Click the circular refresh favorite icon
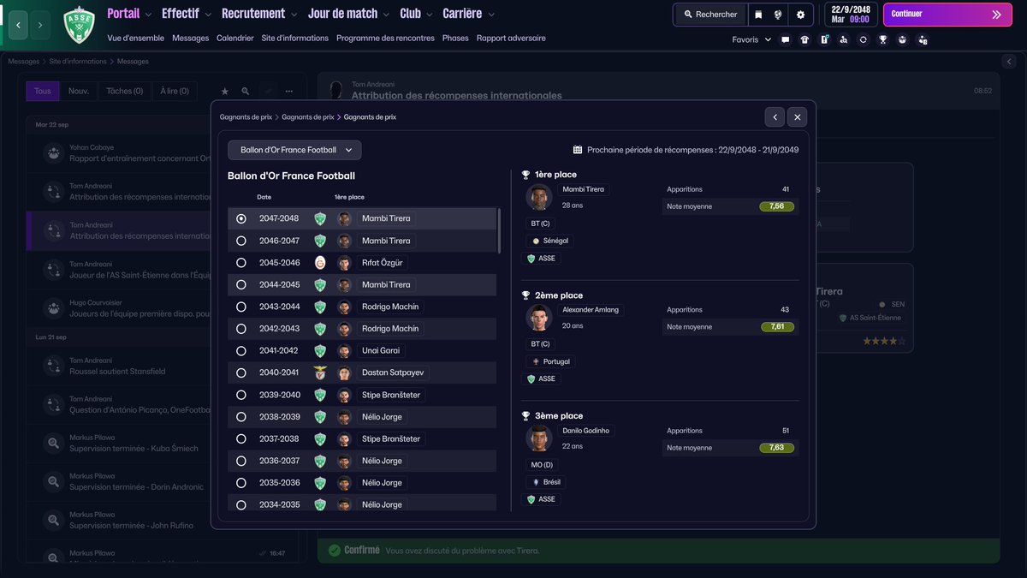 [863, 39]
